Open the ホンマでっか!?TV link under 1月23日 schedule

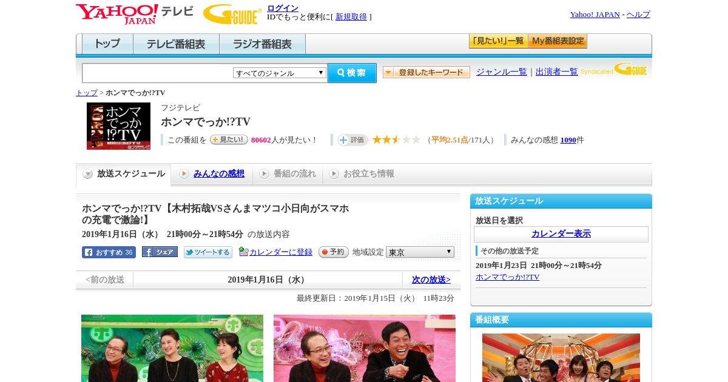pos(507,277)
